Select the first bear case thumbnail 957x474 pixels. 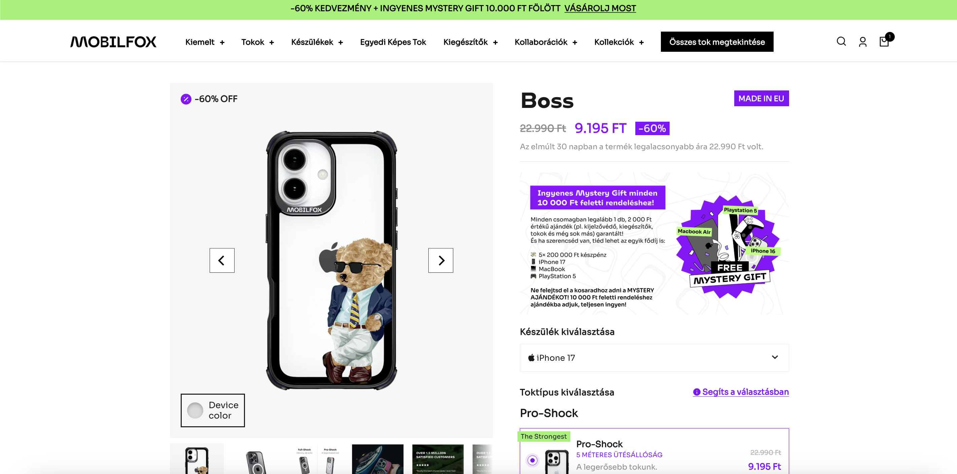click(197, 460)
